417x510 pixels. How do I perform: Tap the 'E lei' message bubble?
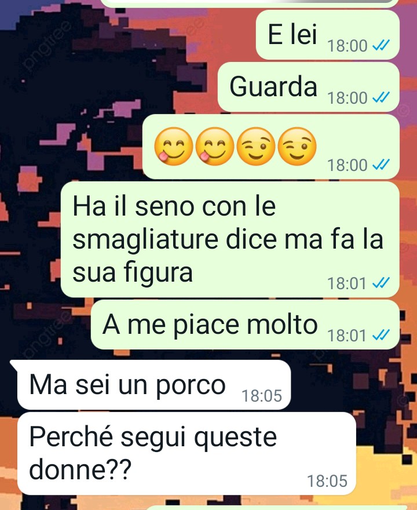[x=328, y=34]
